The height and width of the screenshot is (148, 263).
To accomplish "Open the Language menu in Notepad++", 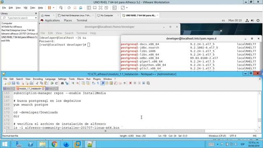I will [50, 79].
